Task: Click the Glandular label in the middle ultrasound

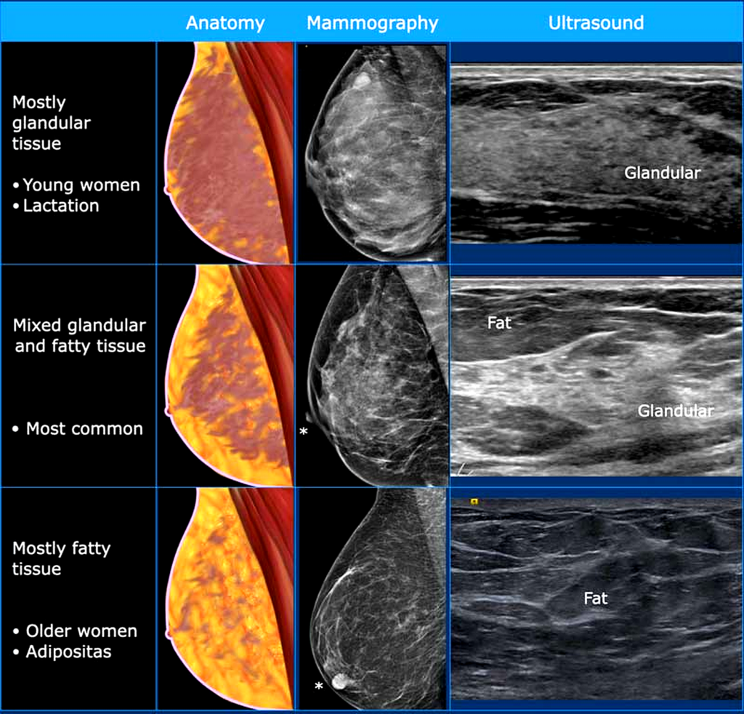Action: 675,411
